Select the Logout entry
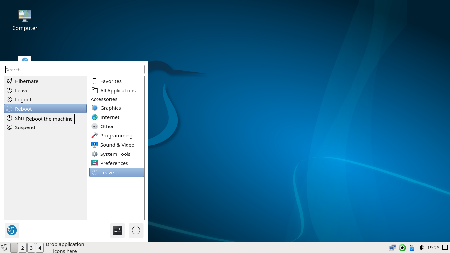450x253 pixels. pos(45,99)
